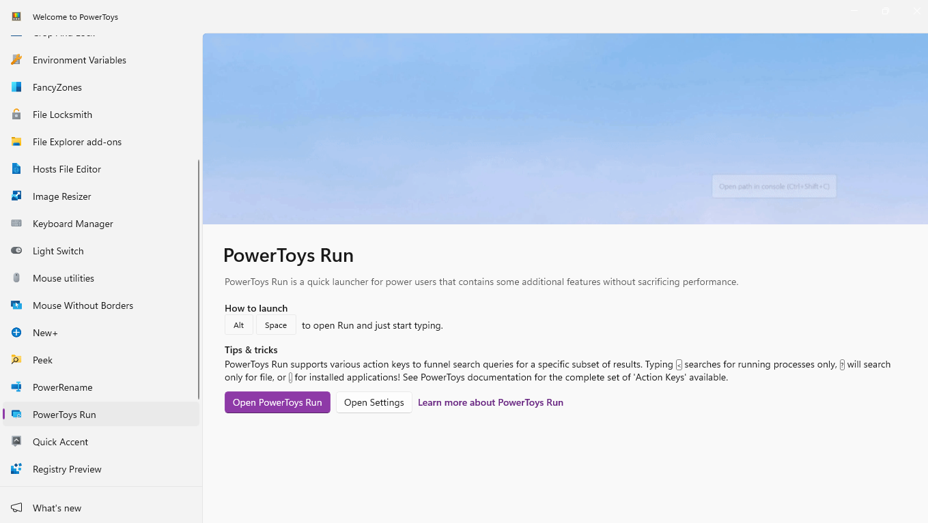Click the What's new megaphone icon

click(16, 508)
